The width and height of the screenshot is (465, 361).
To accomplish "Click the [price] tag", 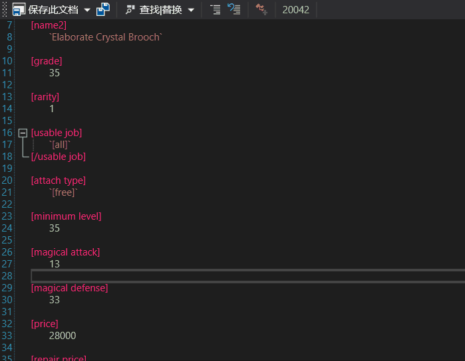I will (x=45, y=324).
